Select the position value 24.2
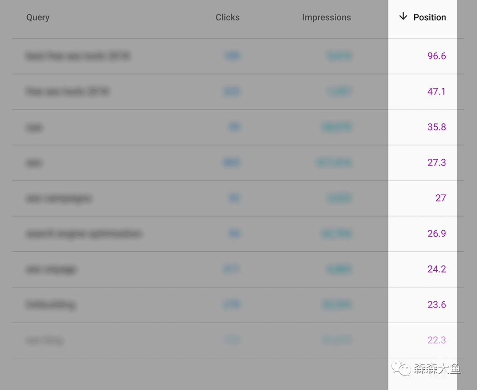Viewport: 477px width, 390px height. click(436, 269)
